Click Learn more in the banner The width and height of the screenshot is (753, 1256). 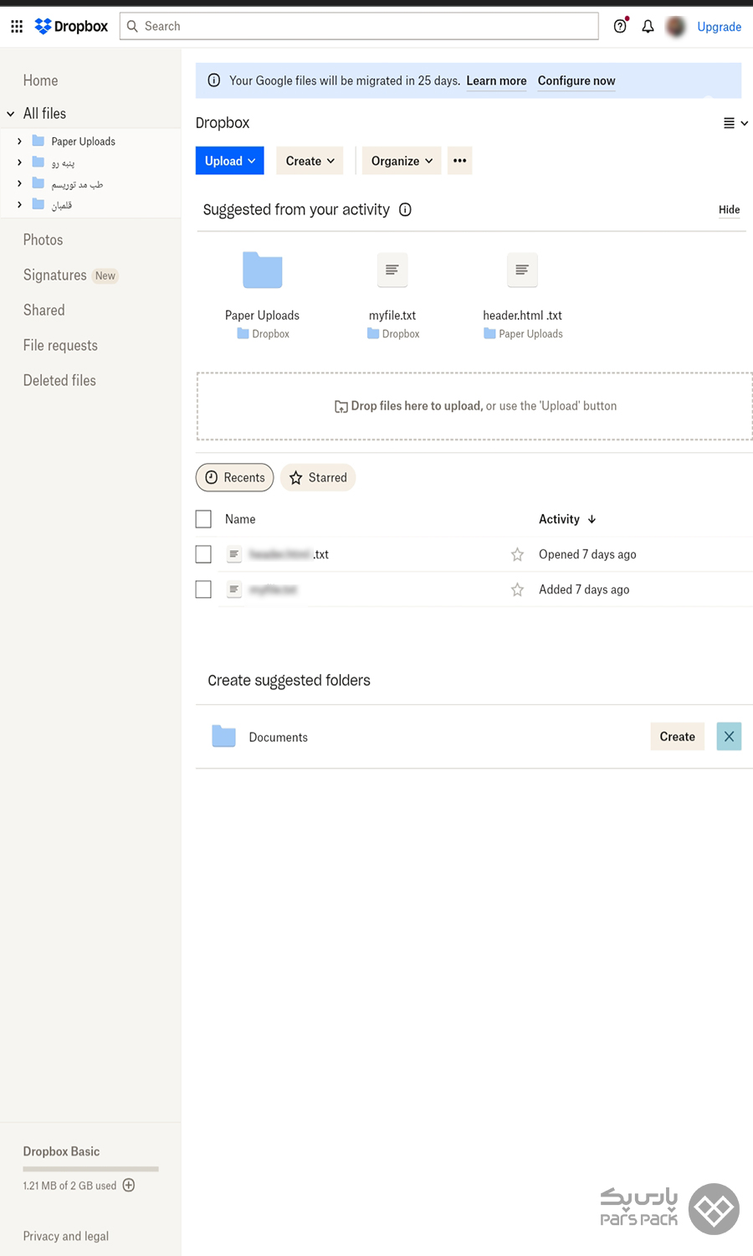click(497, 81)
